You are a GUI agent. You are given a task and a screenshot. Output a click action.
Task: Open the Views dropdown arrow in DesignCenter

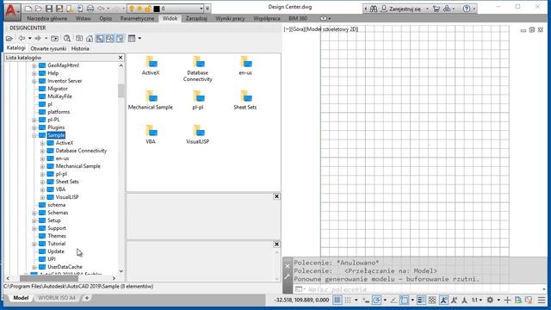(139, 38)
